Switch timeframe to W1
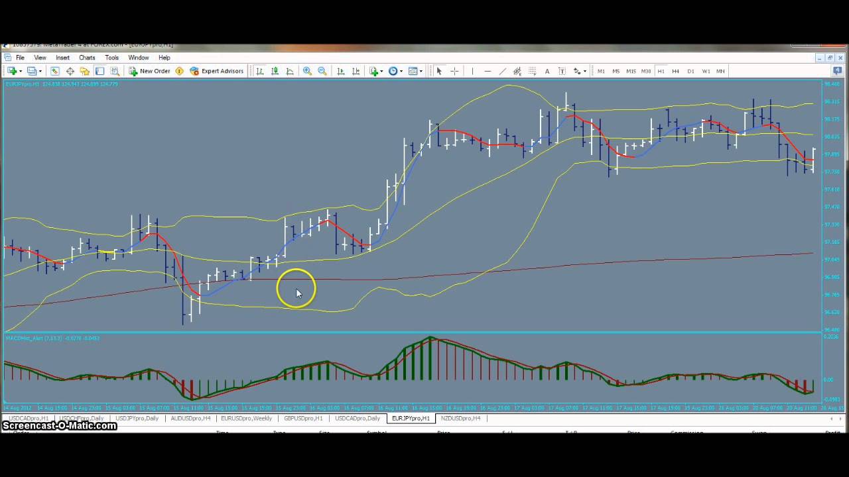The height and width of the screenshot is (477, 849). [x=706, y=71]
